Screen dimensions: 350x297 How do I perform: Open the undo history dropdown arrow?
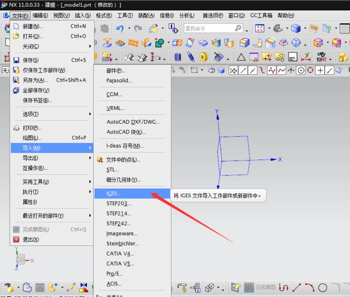pyautogui.click(x=129, y=29)
